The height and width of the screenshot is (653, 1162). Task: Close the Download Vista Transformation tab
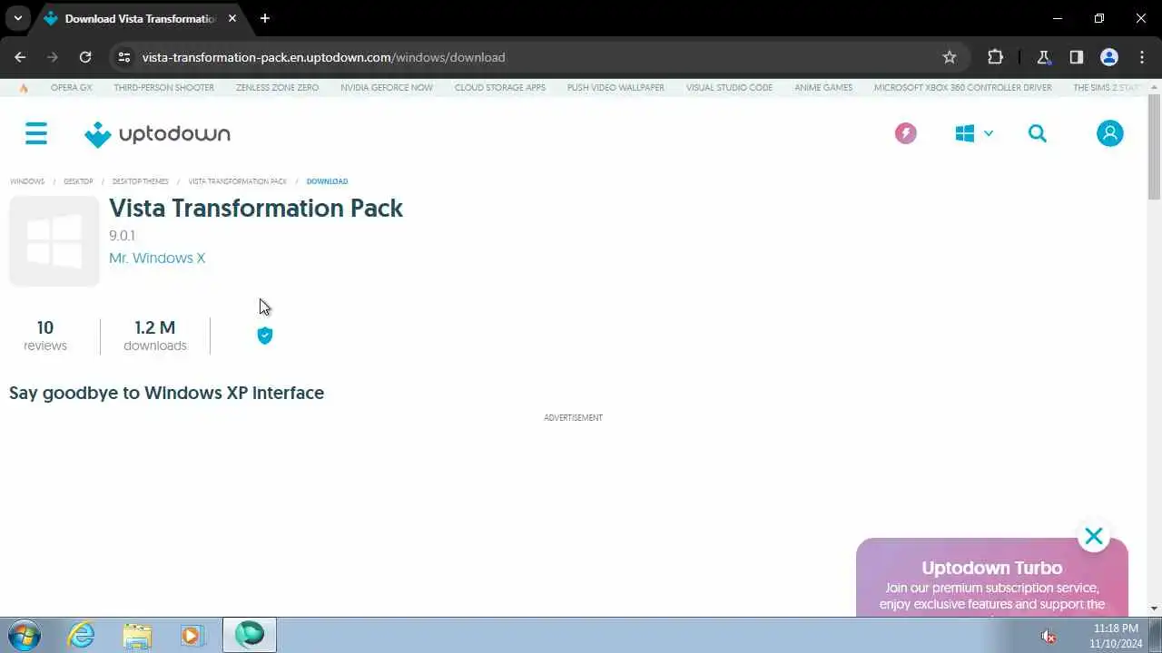pyautogui.click(x=233, y=18)
